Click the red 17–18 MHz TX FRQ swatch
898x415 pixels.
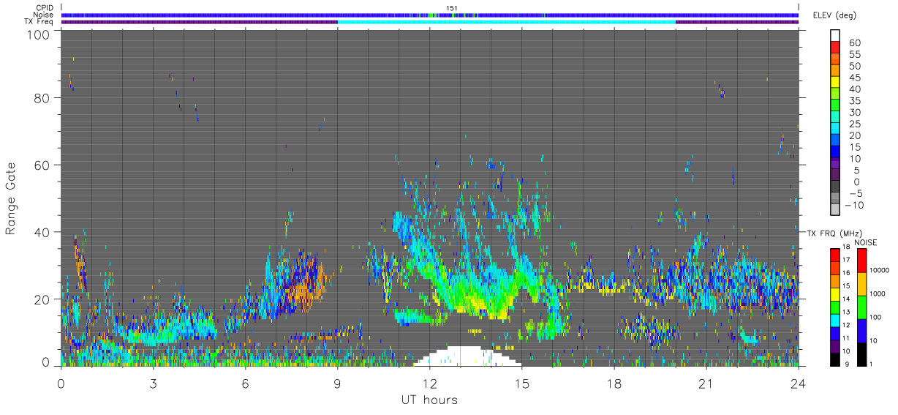[x=835, y=255]
